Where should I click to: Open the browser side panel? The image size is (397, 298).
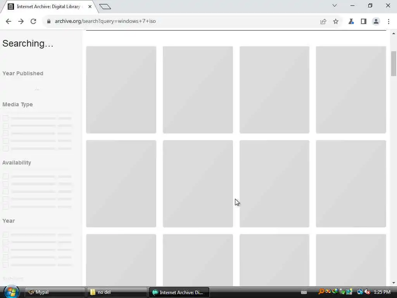(x=364, y=22)
